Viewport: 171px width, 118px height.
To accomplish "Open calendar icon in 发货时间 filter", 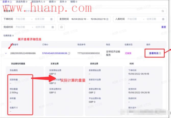I will pos(107,19).
